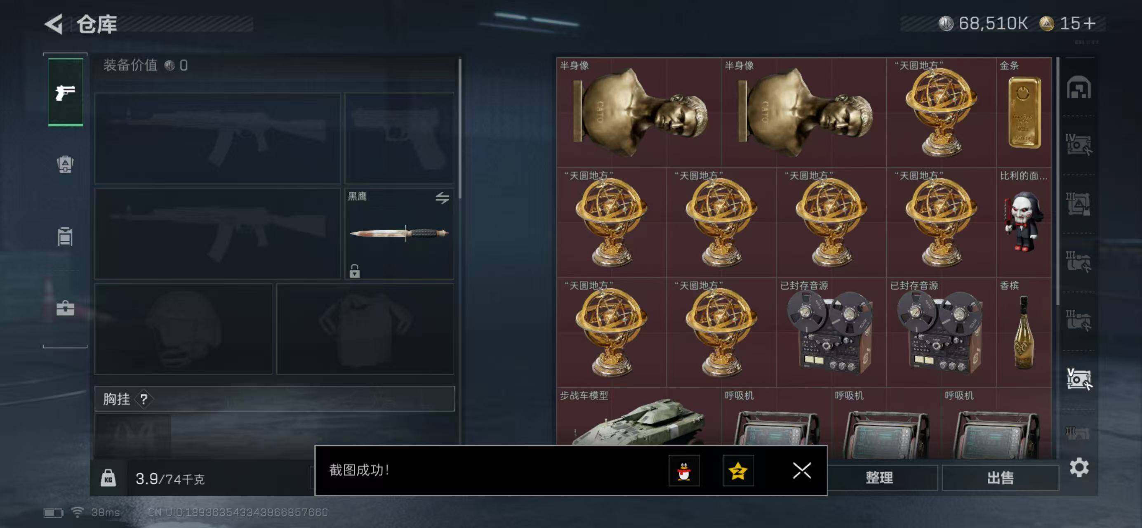Select the 金条 gold bar item
The width and height of the screenshot is (1142, 528).
(1024, 112)
